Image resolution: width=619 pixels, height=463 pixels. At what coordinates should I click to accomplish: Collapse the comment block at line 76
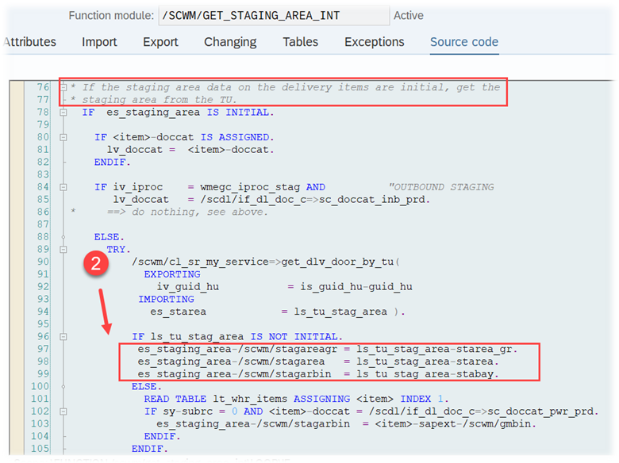pyautogui.click(x=63, y=87)
